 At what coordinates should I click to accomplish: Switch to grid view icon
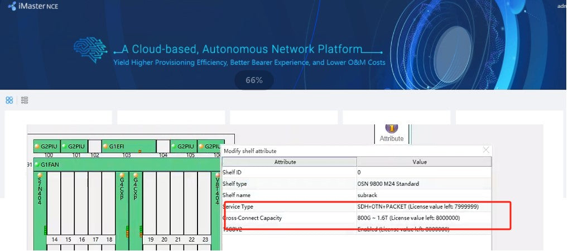pos(9,100)
